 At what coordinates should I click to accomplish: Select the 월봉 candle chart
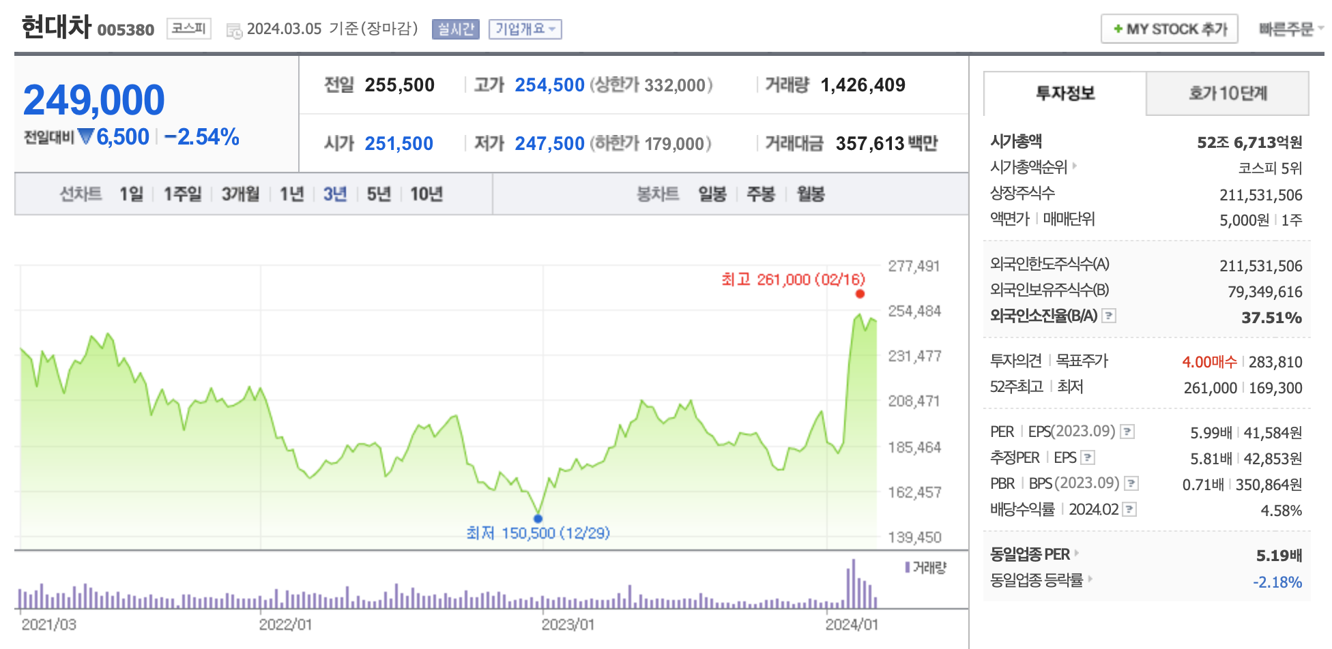(811, 194)
